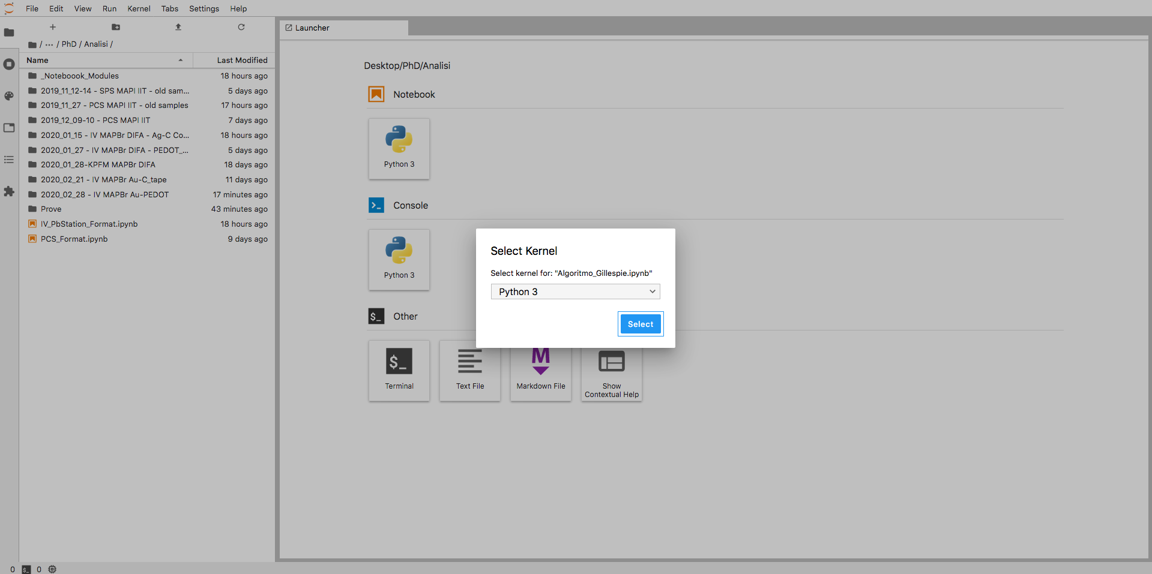
Task: Reverse sort order via the Name column arrow
Action: tap(181, 60)
